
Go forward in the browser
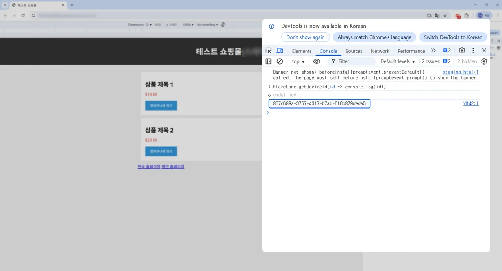click(14, 15)
